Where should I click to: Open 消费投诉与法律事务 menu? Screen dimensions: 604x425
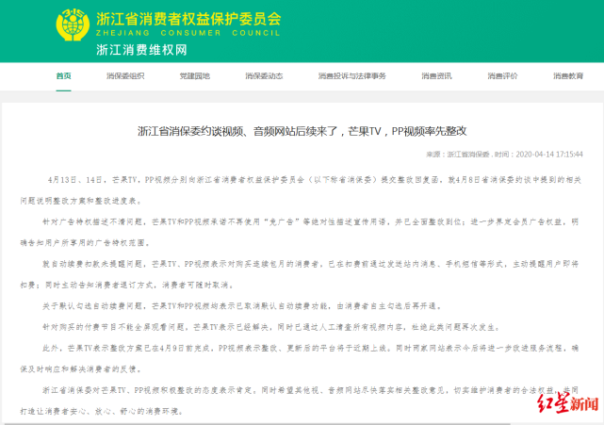click(352, 76)
